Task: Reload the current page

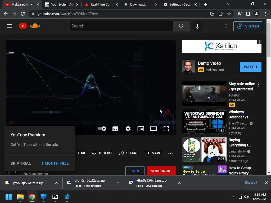Action: (23, 14)
